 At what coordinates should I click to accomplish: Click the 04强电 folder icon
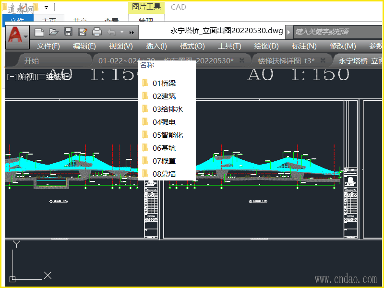[145, 122]
